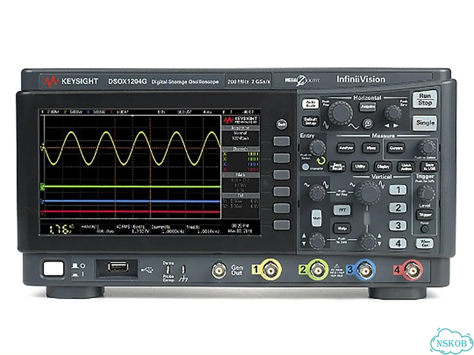Hit the Run/Stop acquisition key
The width and height of the screenshot is (474, 355).
pos(425,99)
